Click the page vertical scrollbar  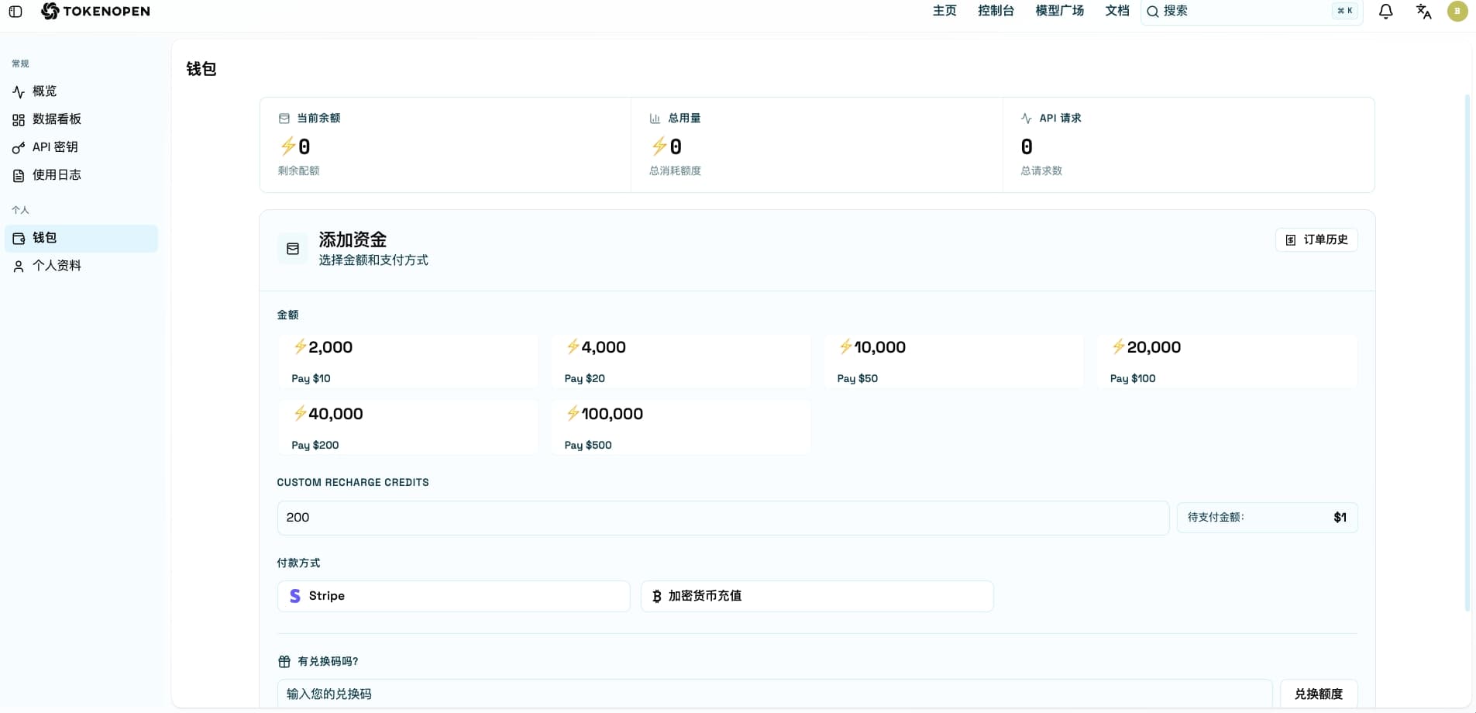pyautogui.click(x=1467, y=353)
